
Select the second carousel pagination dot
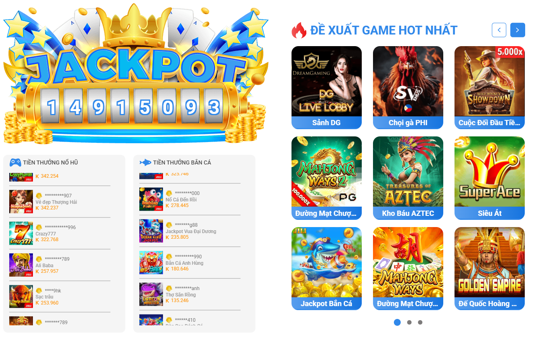409,322
